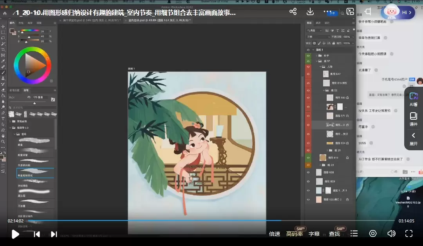
Task: Skip to the next video
Action: [x=54, y=234]
